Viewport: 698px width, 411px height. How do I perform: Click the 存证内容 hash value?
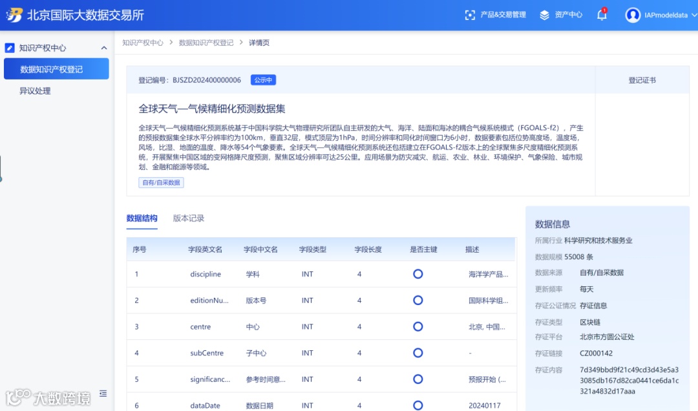click(629, 381)
